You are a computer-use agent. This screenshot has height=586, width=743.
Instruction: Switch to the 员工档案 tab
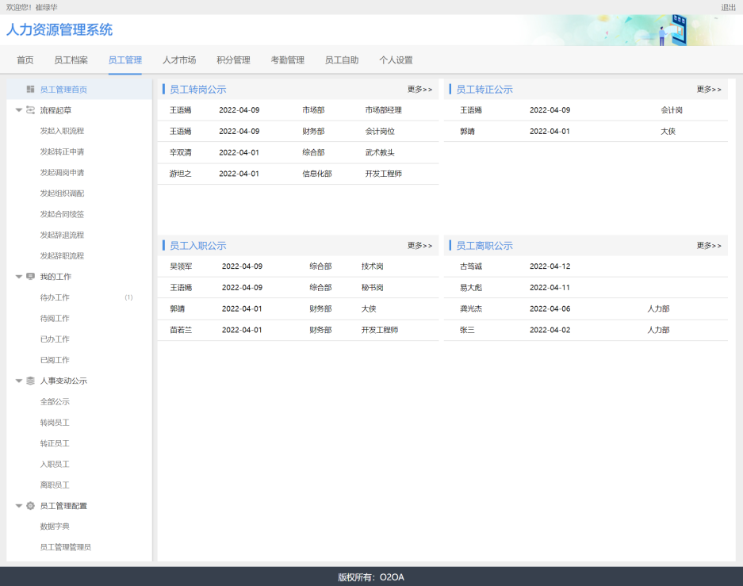pos(71,60)
